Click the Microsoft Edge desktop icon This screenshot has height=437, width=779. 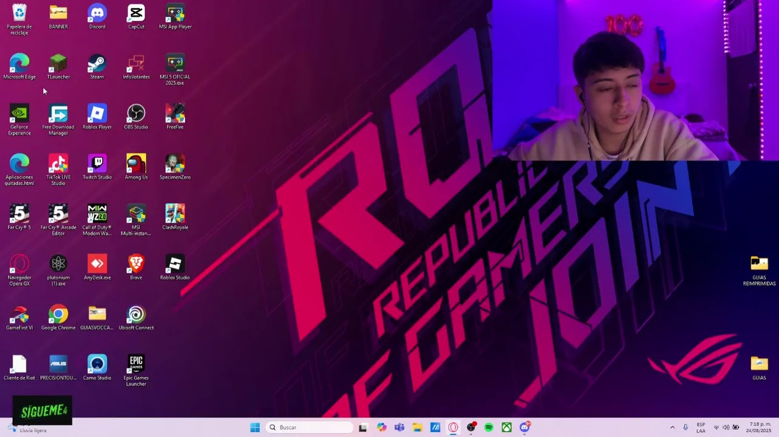[19, 67]
